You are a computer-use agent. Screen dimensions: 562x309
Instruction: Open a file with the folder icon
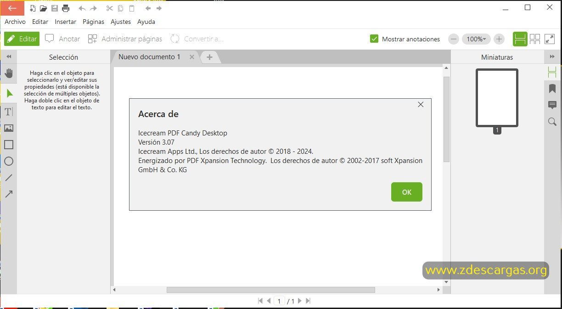43,8
